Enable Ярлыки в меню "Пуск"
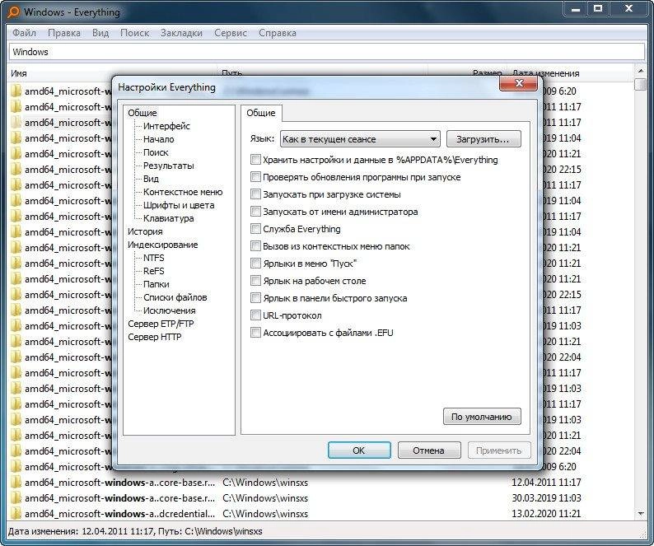 [255, 264]
